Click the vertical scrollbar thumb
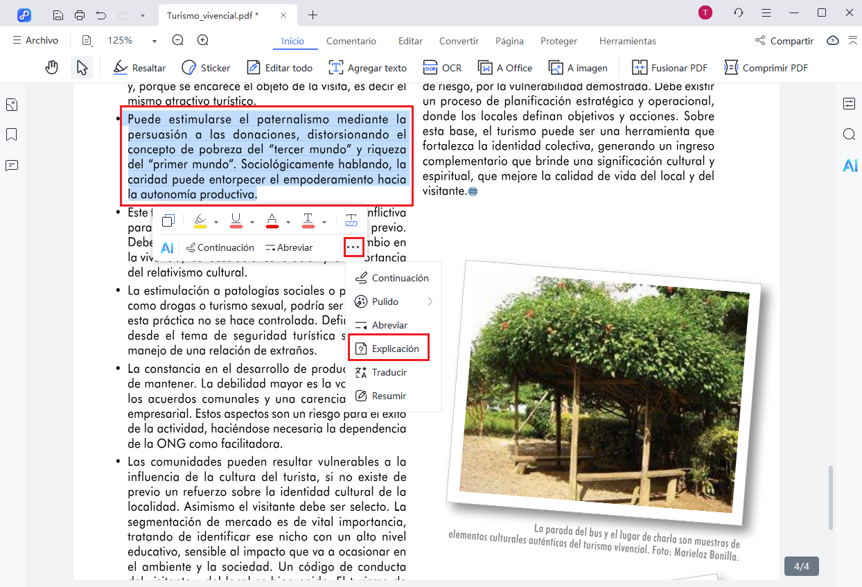The height and width of the screenshot is (587, 862). click(830, 498)
